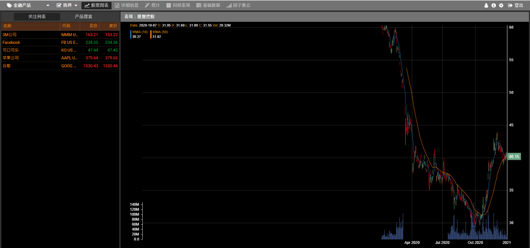Click the AAPL U... ticker code

[x=69, y=58]
